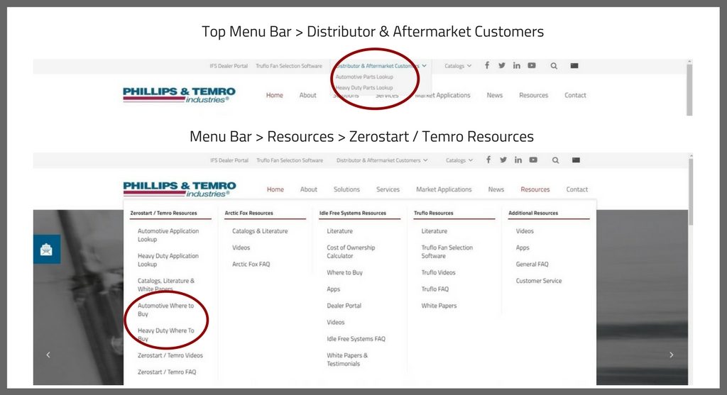Click YouTube icon in upper screenshot header
Image resolution: width=727 pixels, height=395 pixels.
tap(532, 65)
